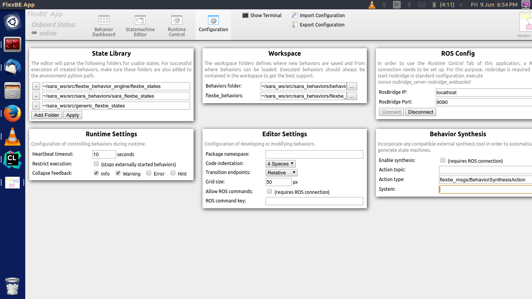
Task: Open the Transition endpoints dropdown
Action: (x=282, y=172)
